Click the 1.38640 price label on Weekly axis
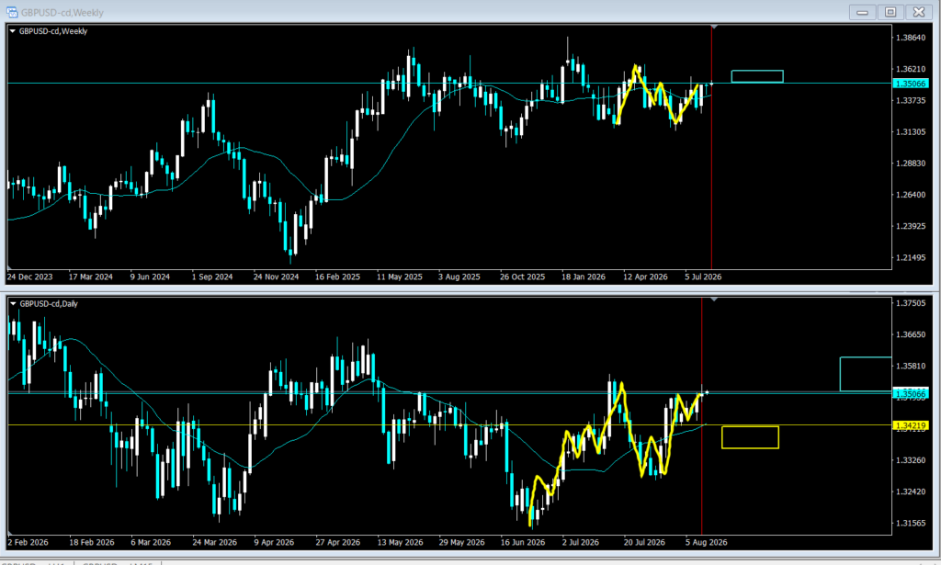This screenshot has height=565, width=941. coord(911,37)
